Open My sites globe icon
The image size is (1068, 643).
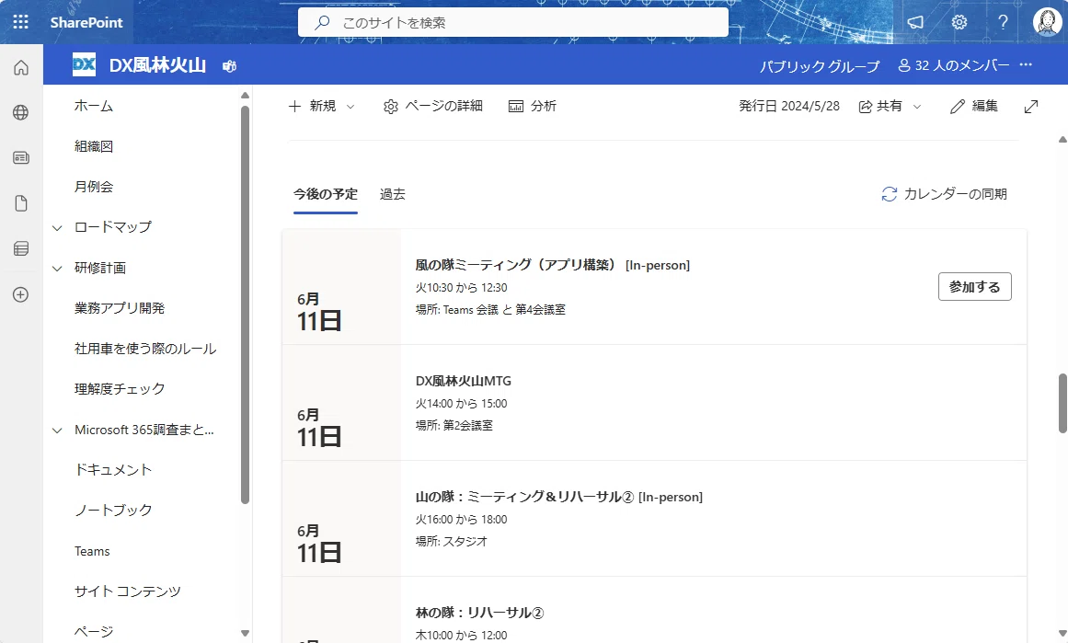pyautogui.click(x=21, y=112)
